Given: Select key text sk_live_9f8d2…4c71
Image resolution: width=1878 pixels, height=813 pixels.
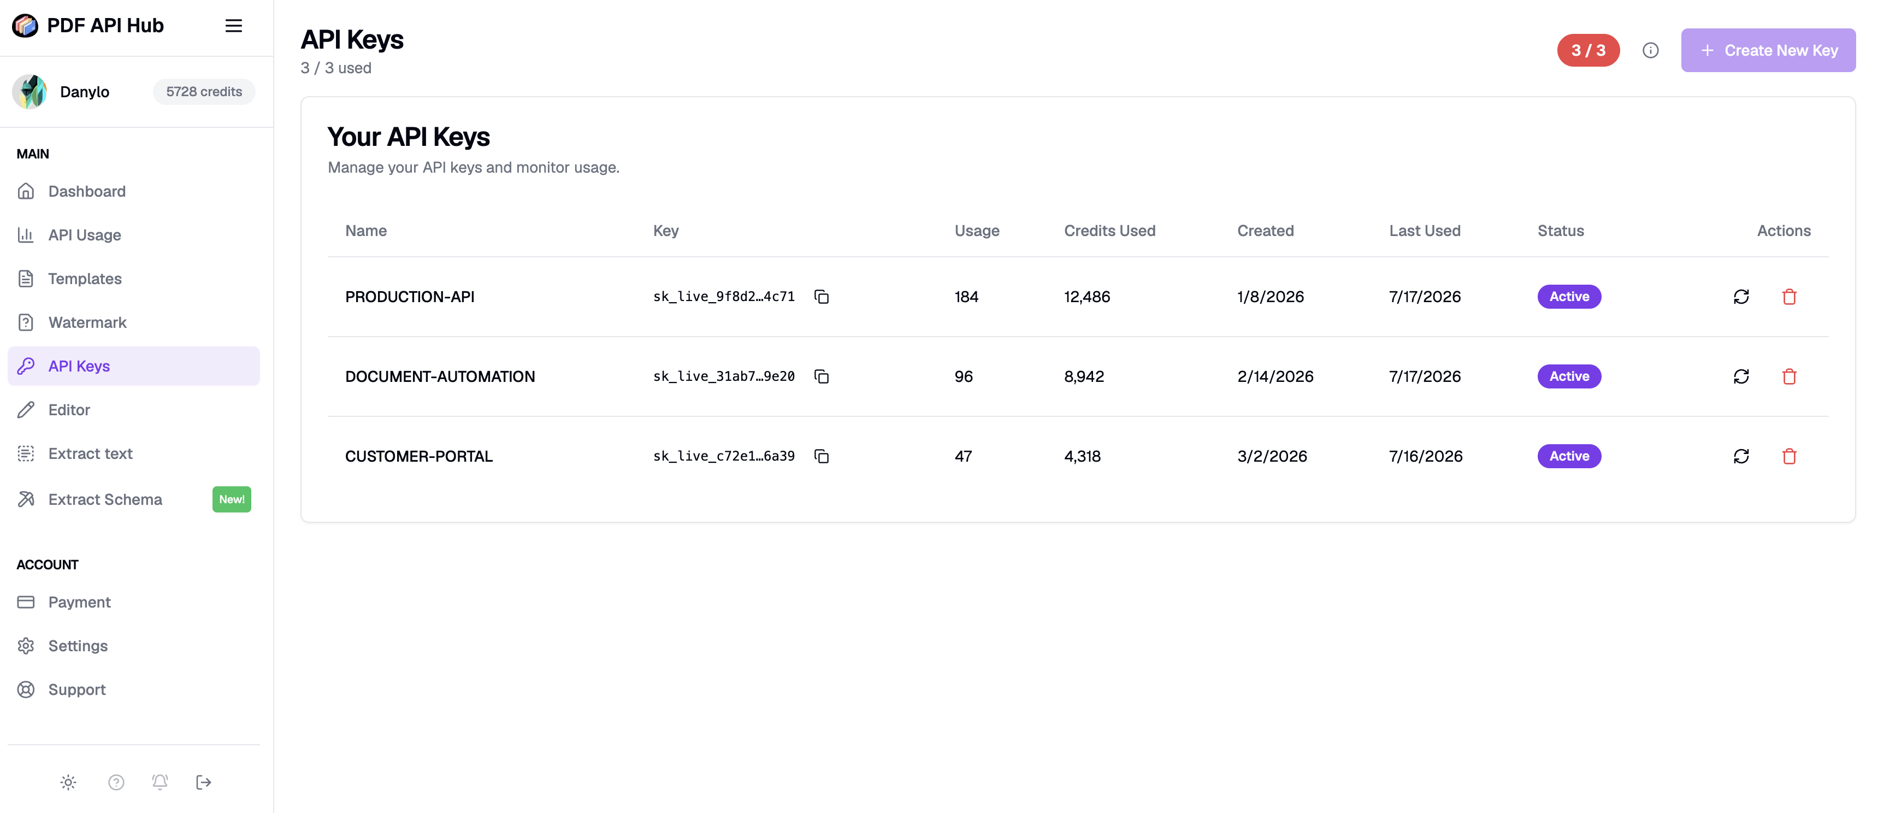Looking at the screenshot, I should [x=724, y=297].
